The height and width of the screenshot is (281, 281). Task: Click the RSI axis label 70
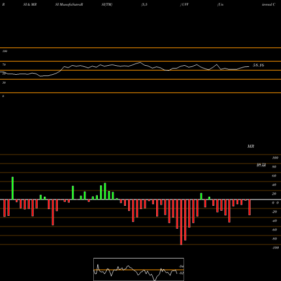[x=4, y=65]
